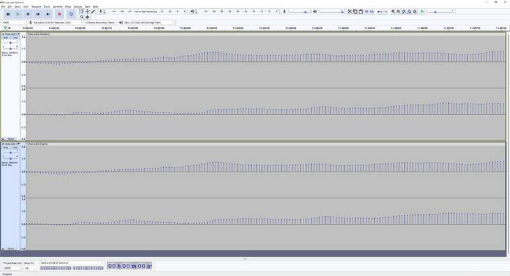Viewport: 510px width, 276px height.
Task: Open the Generate menu
Action: coord(57,6)
